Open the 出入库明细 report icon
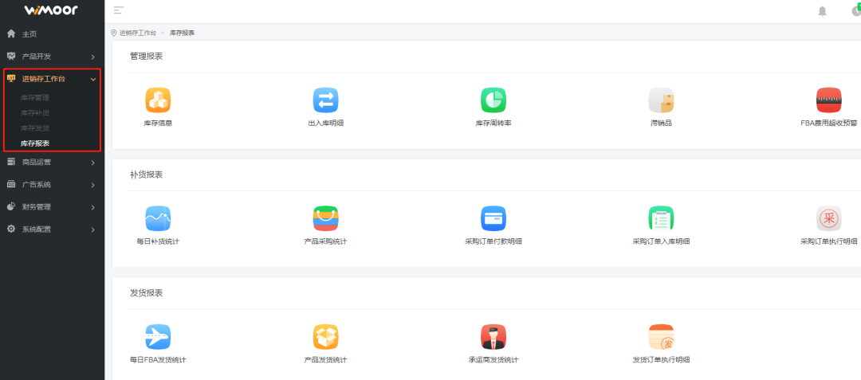 coord(326,100)
